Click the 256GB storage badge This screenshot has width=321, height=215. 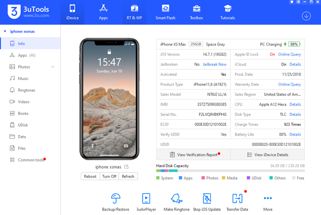pos(196,44)
